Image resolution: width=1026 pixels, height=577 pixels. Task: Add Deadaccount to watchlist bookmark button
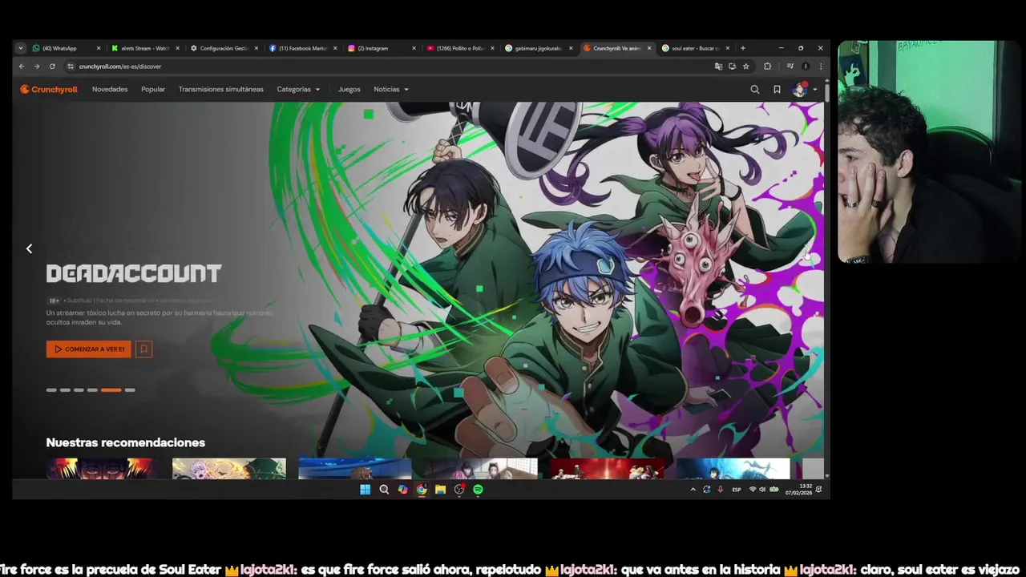143,349
